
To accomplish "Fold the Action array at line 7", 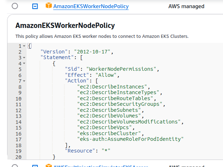I will [x=24, y=81].
